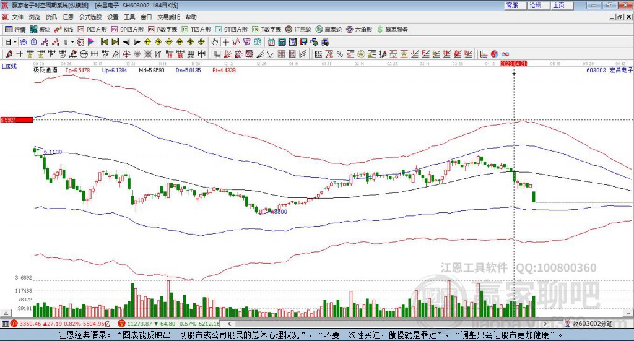
Task: Click the Tp=6.5478 value
Action: click(x=77, y=71)
